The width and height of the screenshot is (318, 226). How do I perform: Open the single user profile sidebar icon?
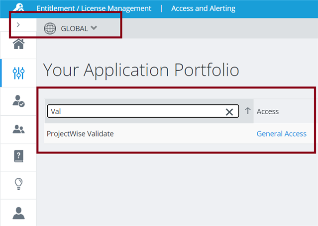[x=18, y=213]
